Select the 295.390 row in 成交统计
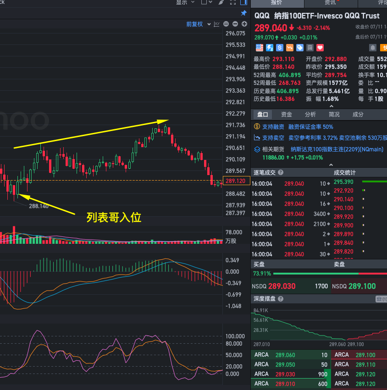387x390 pixels. coord(360,182)
